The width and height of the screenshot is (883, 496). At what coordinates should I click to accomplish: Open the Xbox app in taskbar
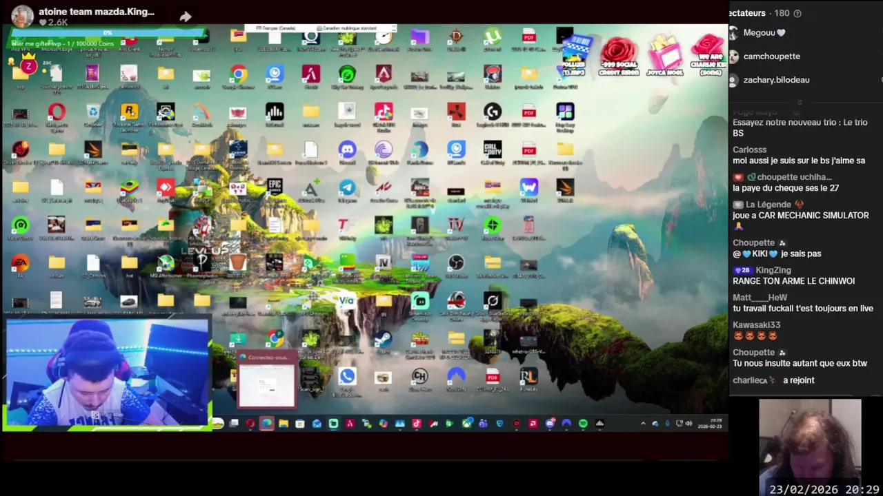click(x=466, y=424)
